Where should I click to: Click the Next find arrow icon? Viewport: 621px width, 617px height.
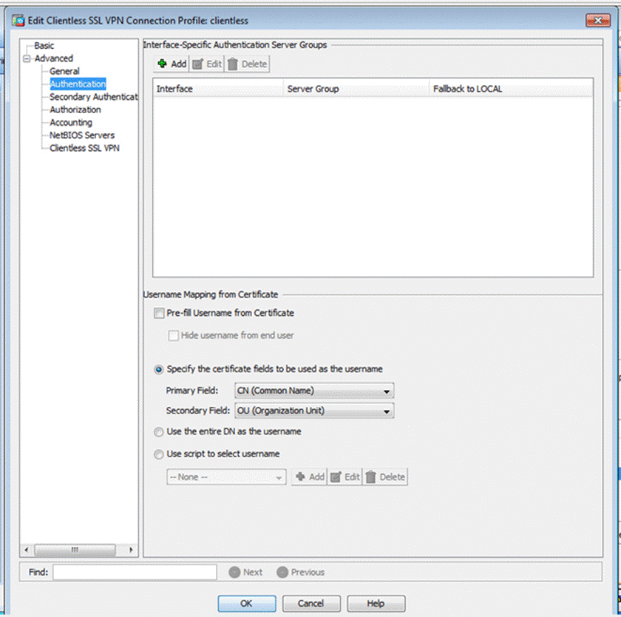pos(234,572)
